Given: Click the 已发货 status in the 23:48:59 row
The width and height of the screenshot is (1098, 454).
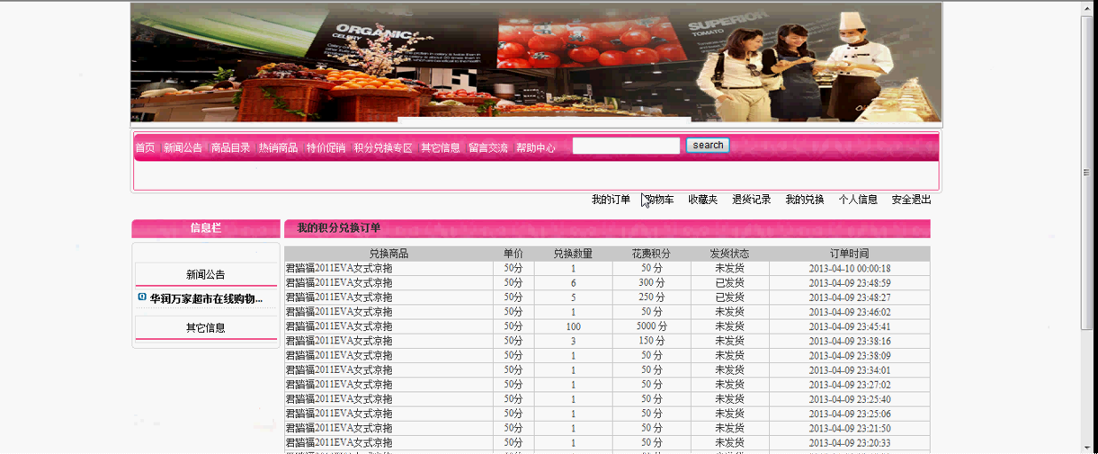Looking at the screenshot, I should coord(729,283).
